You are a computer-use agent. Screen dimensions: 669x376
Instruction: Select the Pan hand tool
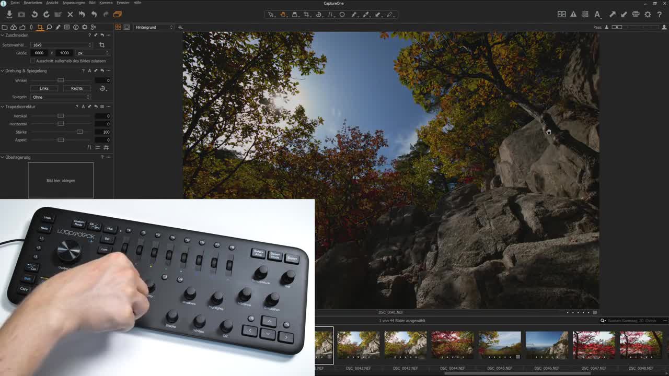283,14
